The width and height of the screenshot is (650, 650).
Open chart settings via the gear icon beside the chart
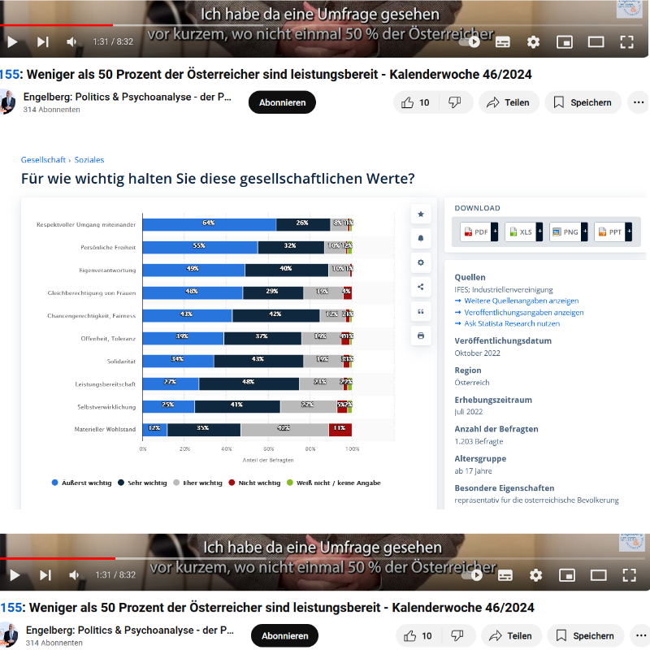pyautogui.click(x=420, y=262)
